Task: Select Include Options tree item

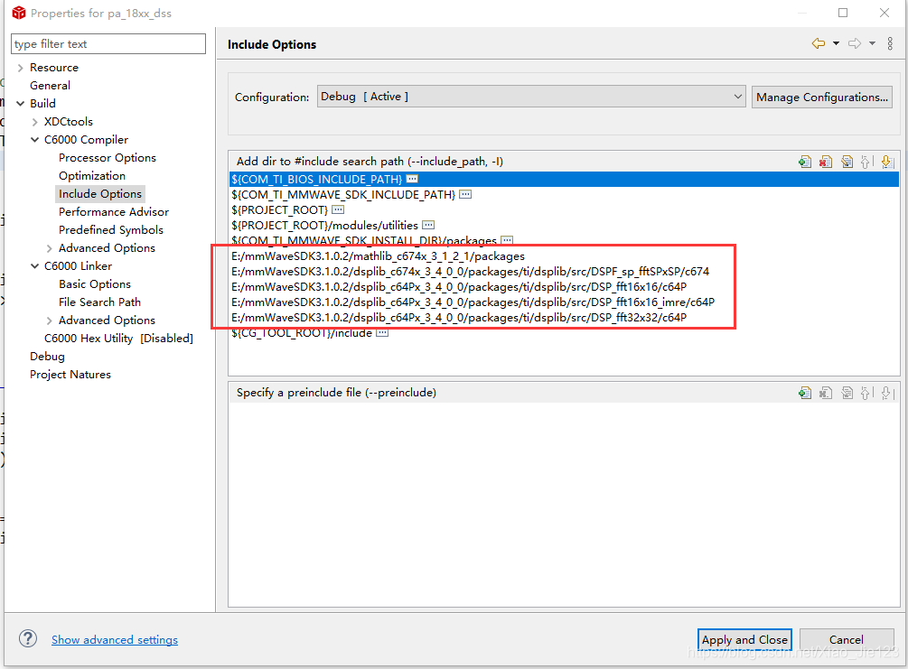Action: pos(100,193)
